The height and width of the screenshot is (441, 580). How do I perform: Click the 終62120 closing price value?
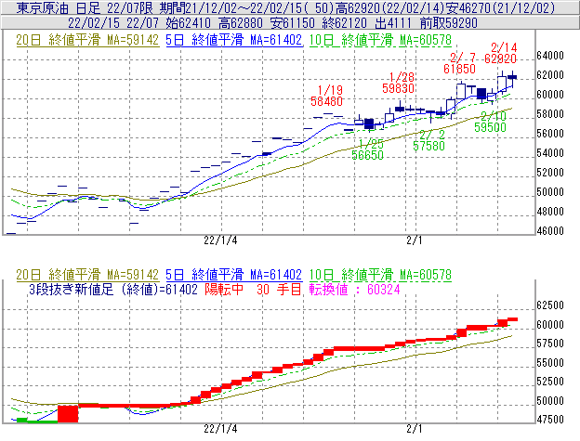pos(345,23)
